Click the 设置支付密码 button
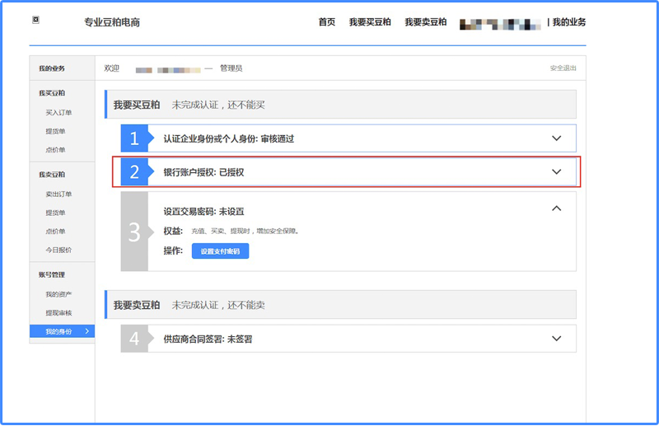 pos(220,251)
